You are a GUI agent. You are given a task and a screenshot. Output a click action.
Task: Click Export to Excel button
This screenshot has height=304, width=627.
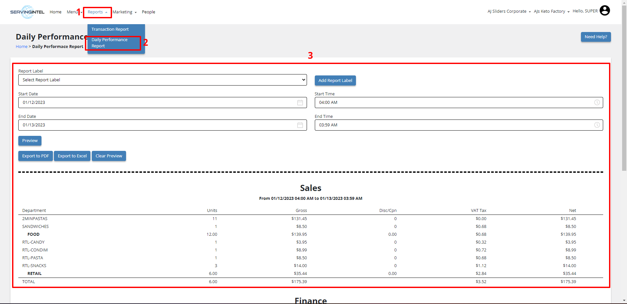72,156
